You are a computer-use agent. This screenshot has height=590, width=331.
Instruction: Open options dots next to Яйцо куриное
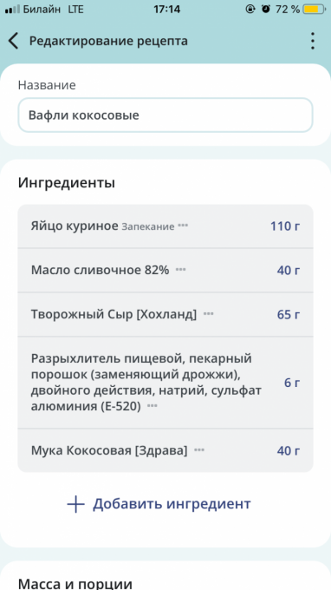(183, 226)
